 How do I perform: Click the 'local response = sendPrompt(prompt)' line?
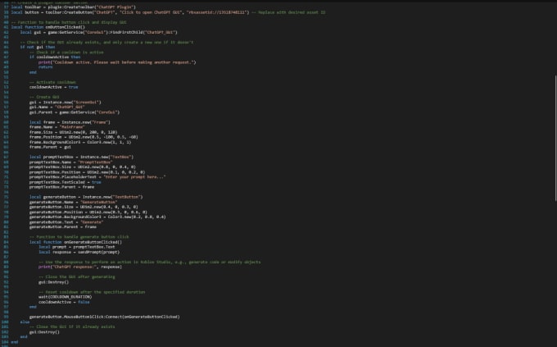(79, 253)
